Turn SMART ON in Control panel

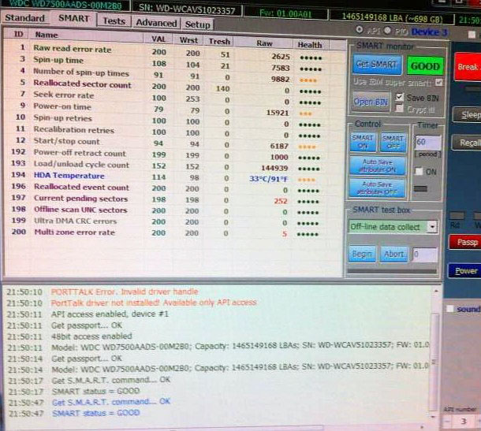[x=363, y=142]
